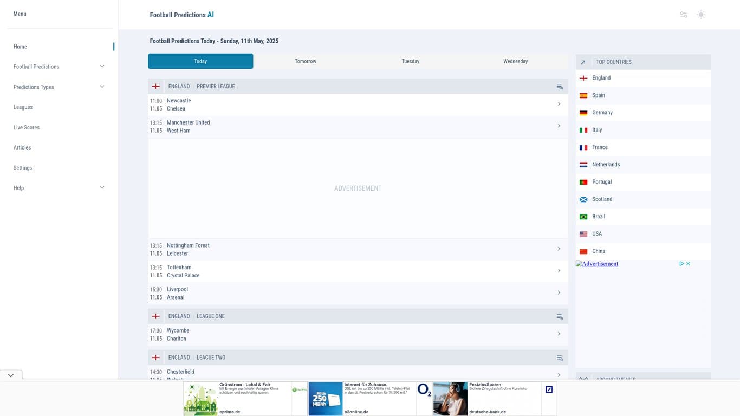Click the Brazil flag in Top Countries
This screenshot has width=740, height=416.
pos(583,217)
